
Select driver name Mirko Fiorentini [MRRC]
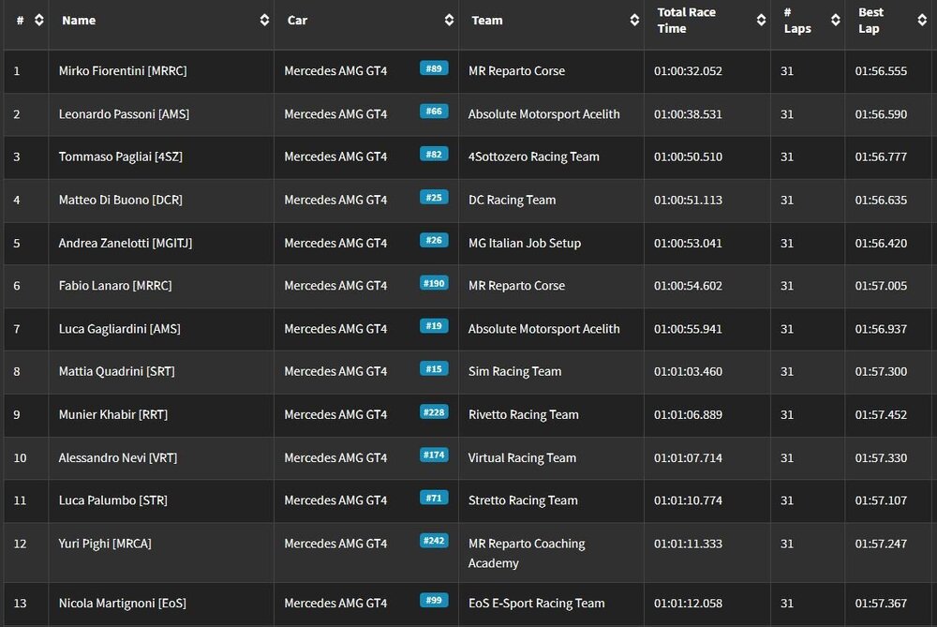(x=123, y=70)
